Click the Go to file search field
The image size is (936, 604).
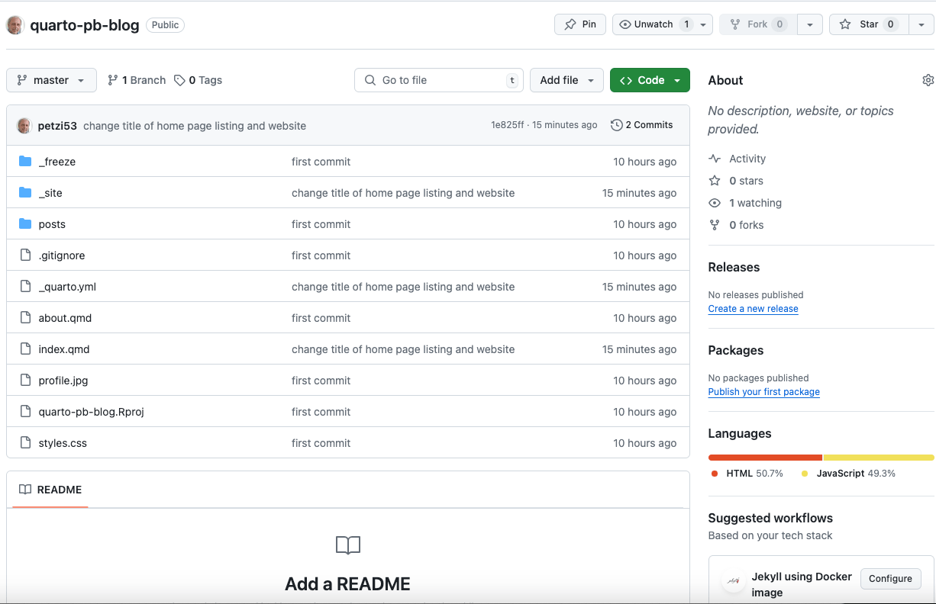tap(439, 80)
